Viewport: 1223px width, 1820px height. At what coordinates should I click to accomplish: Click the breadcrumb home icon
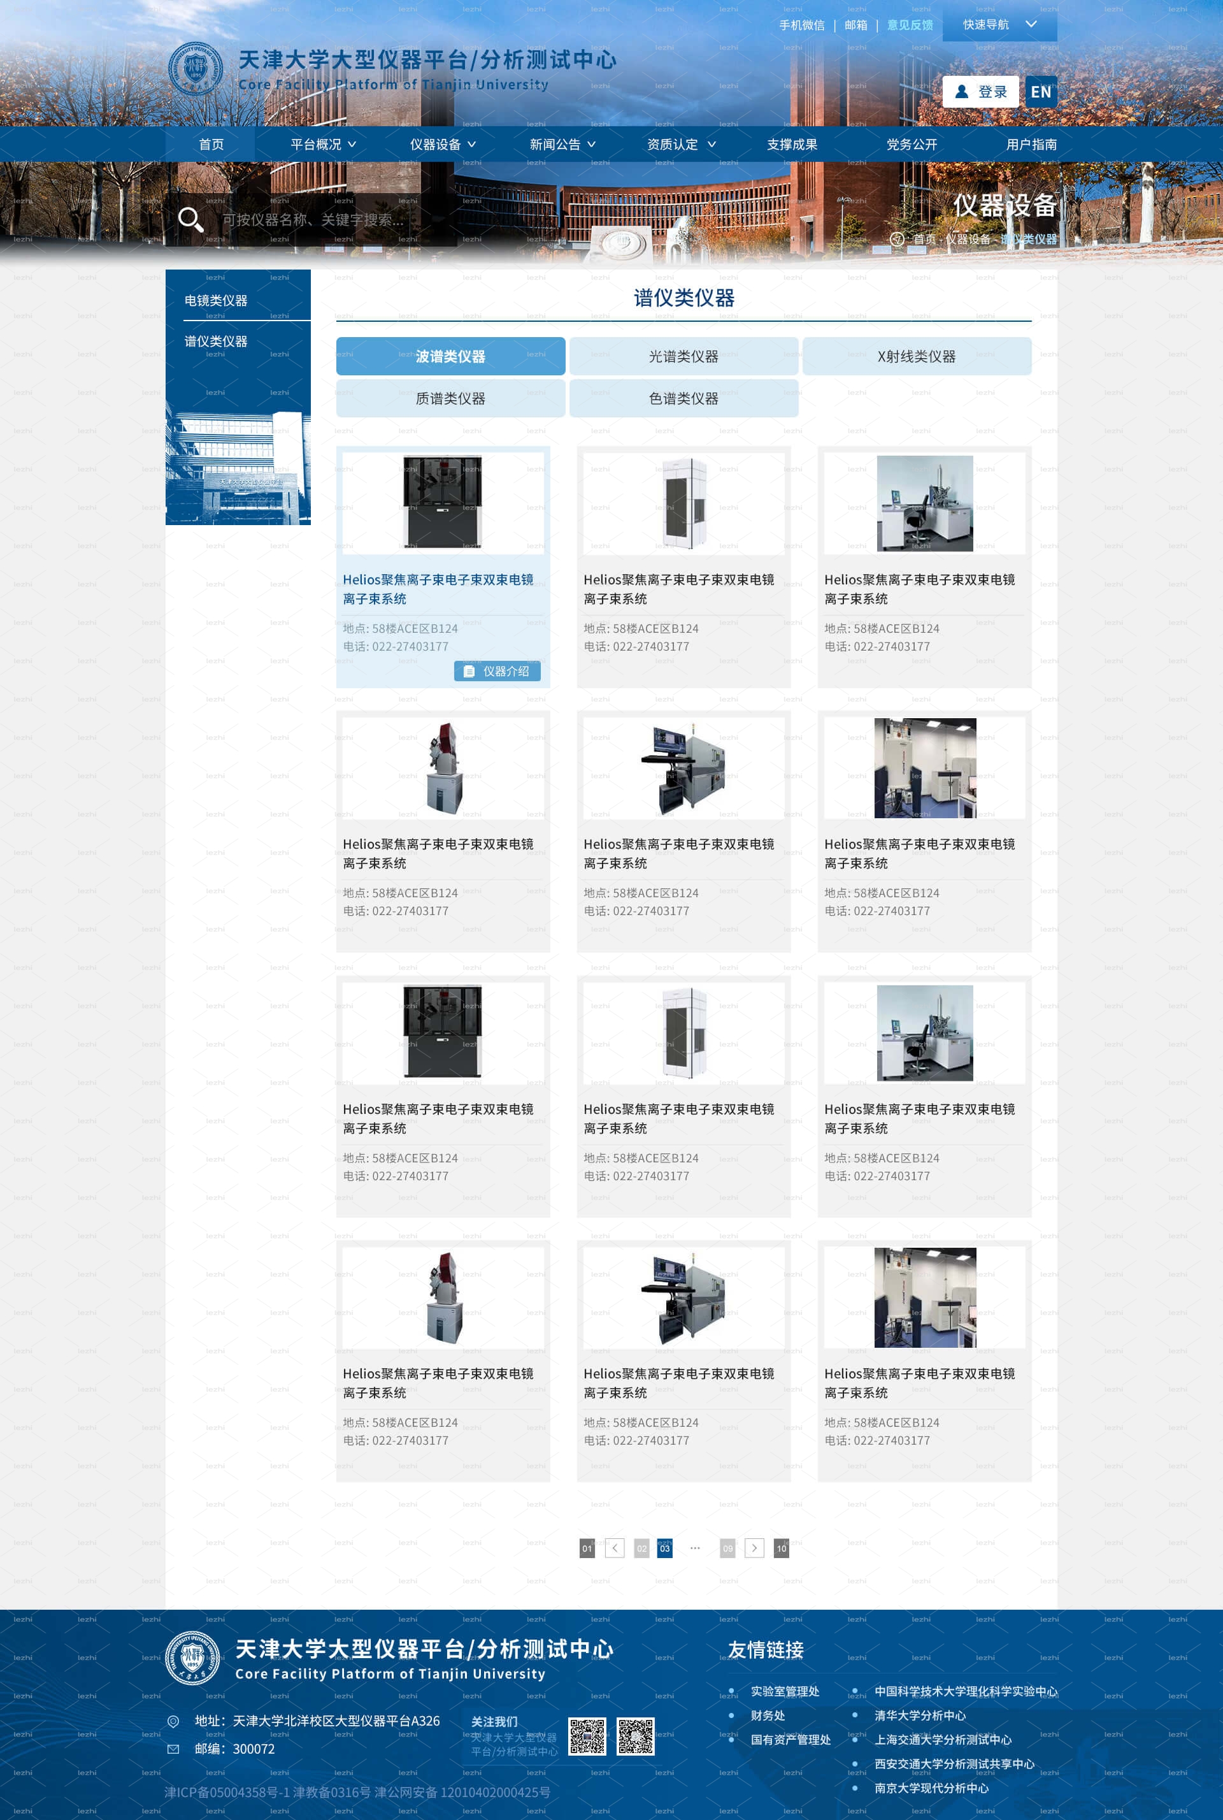897,240
